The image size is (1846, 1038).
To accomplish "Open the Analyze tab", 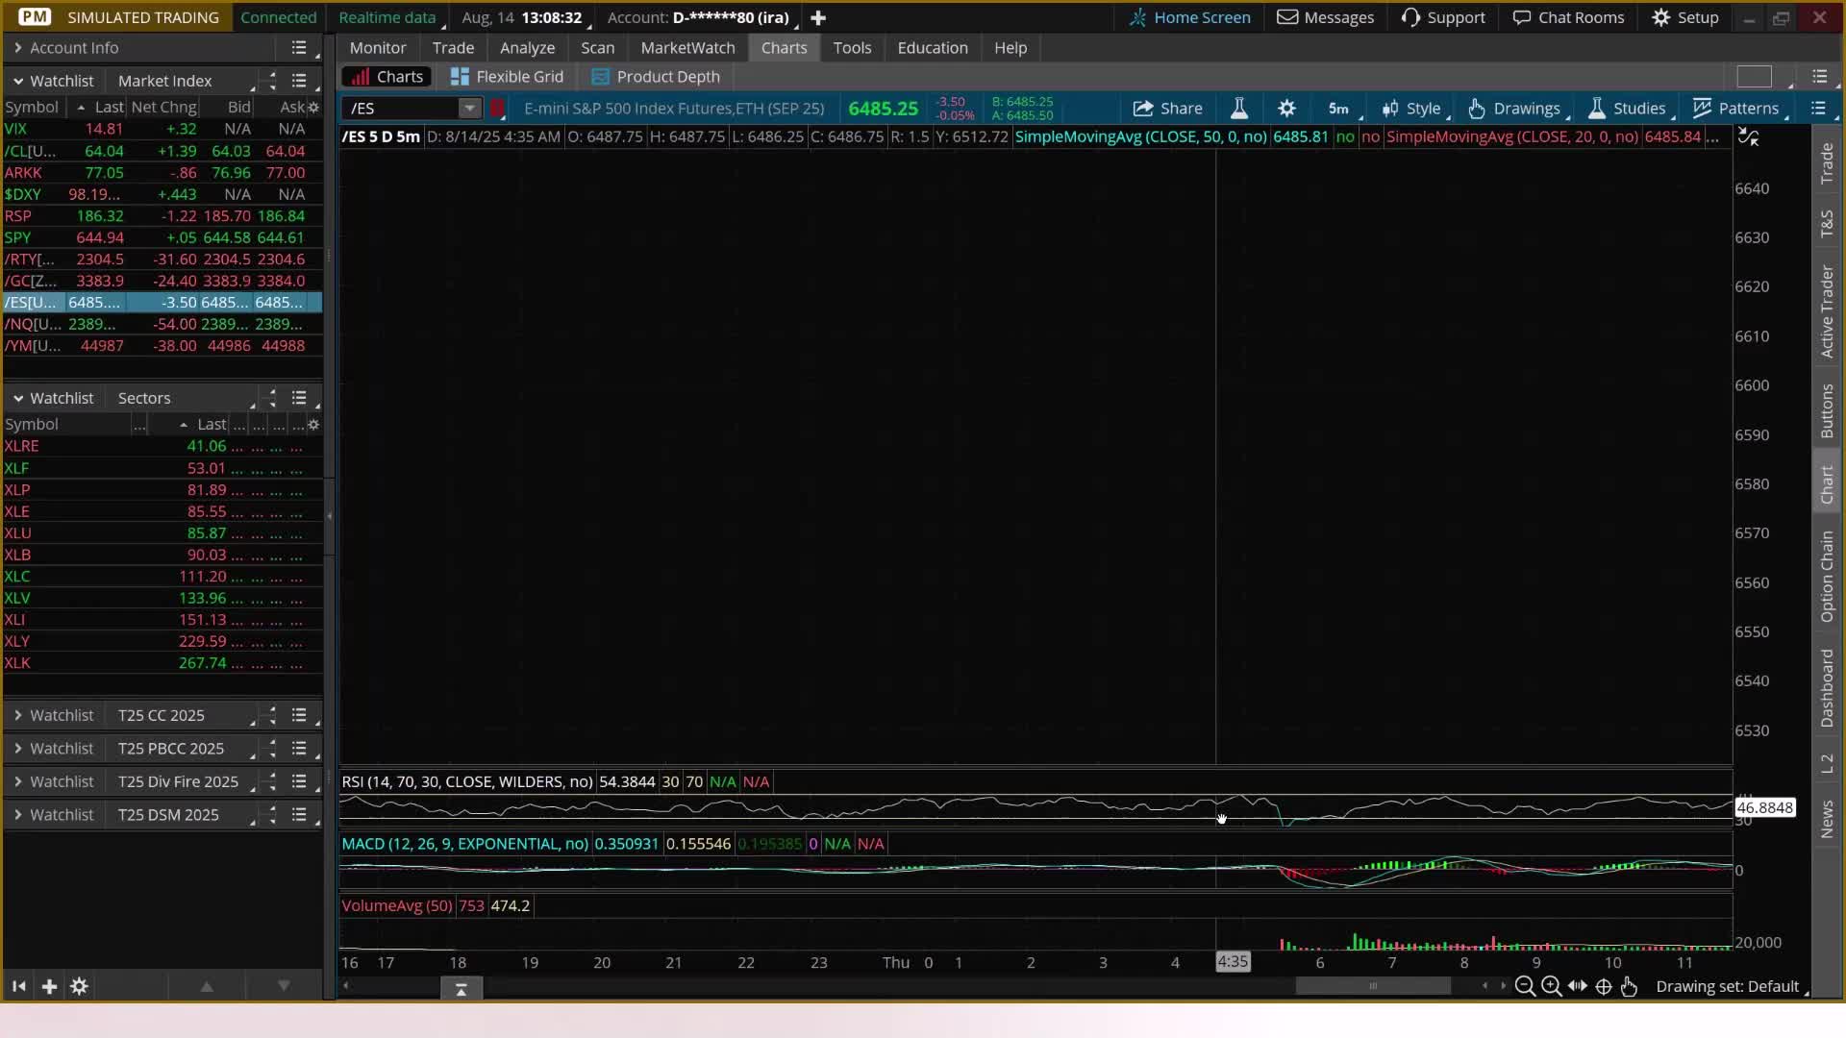I will pos(527,47).
